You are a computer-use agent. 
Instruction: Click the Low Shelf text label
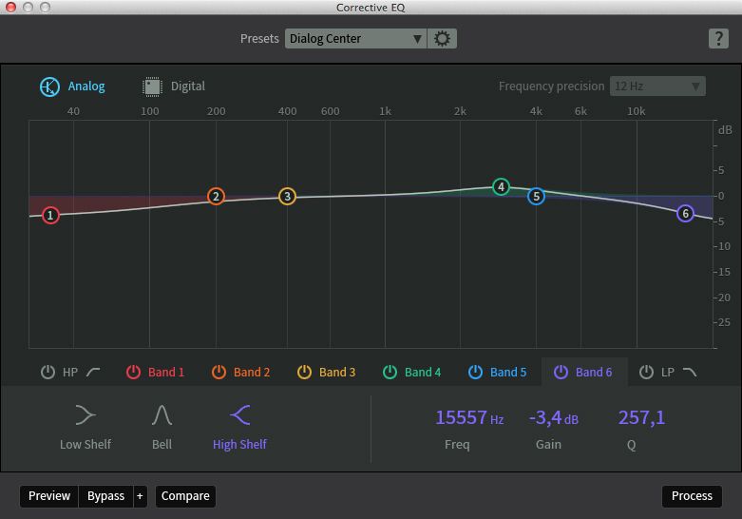pos(86,444)
